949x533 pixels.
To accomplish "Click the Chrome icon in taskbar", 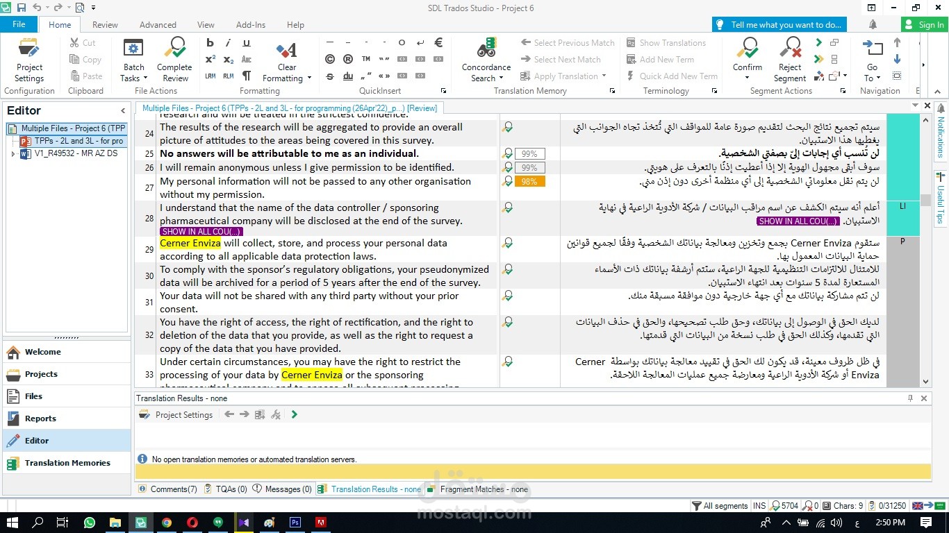I will 167,523.
